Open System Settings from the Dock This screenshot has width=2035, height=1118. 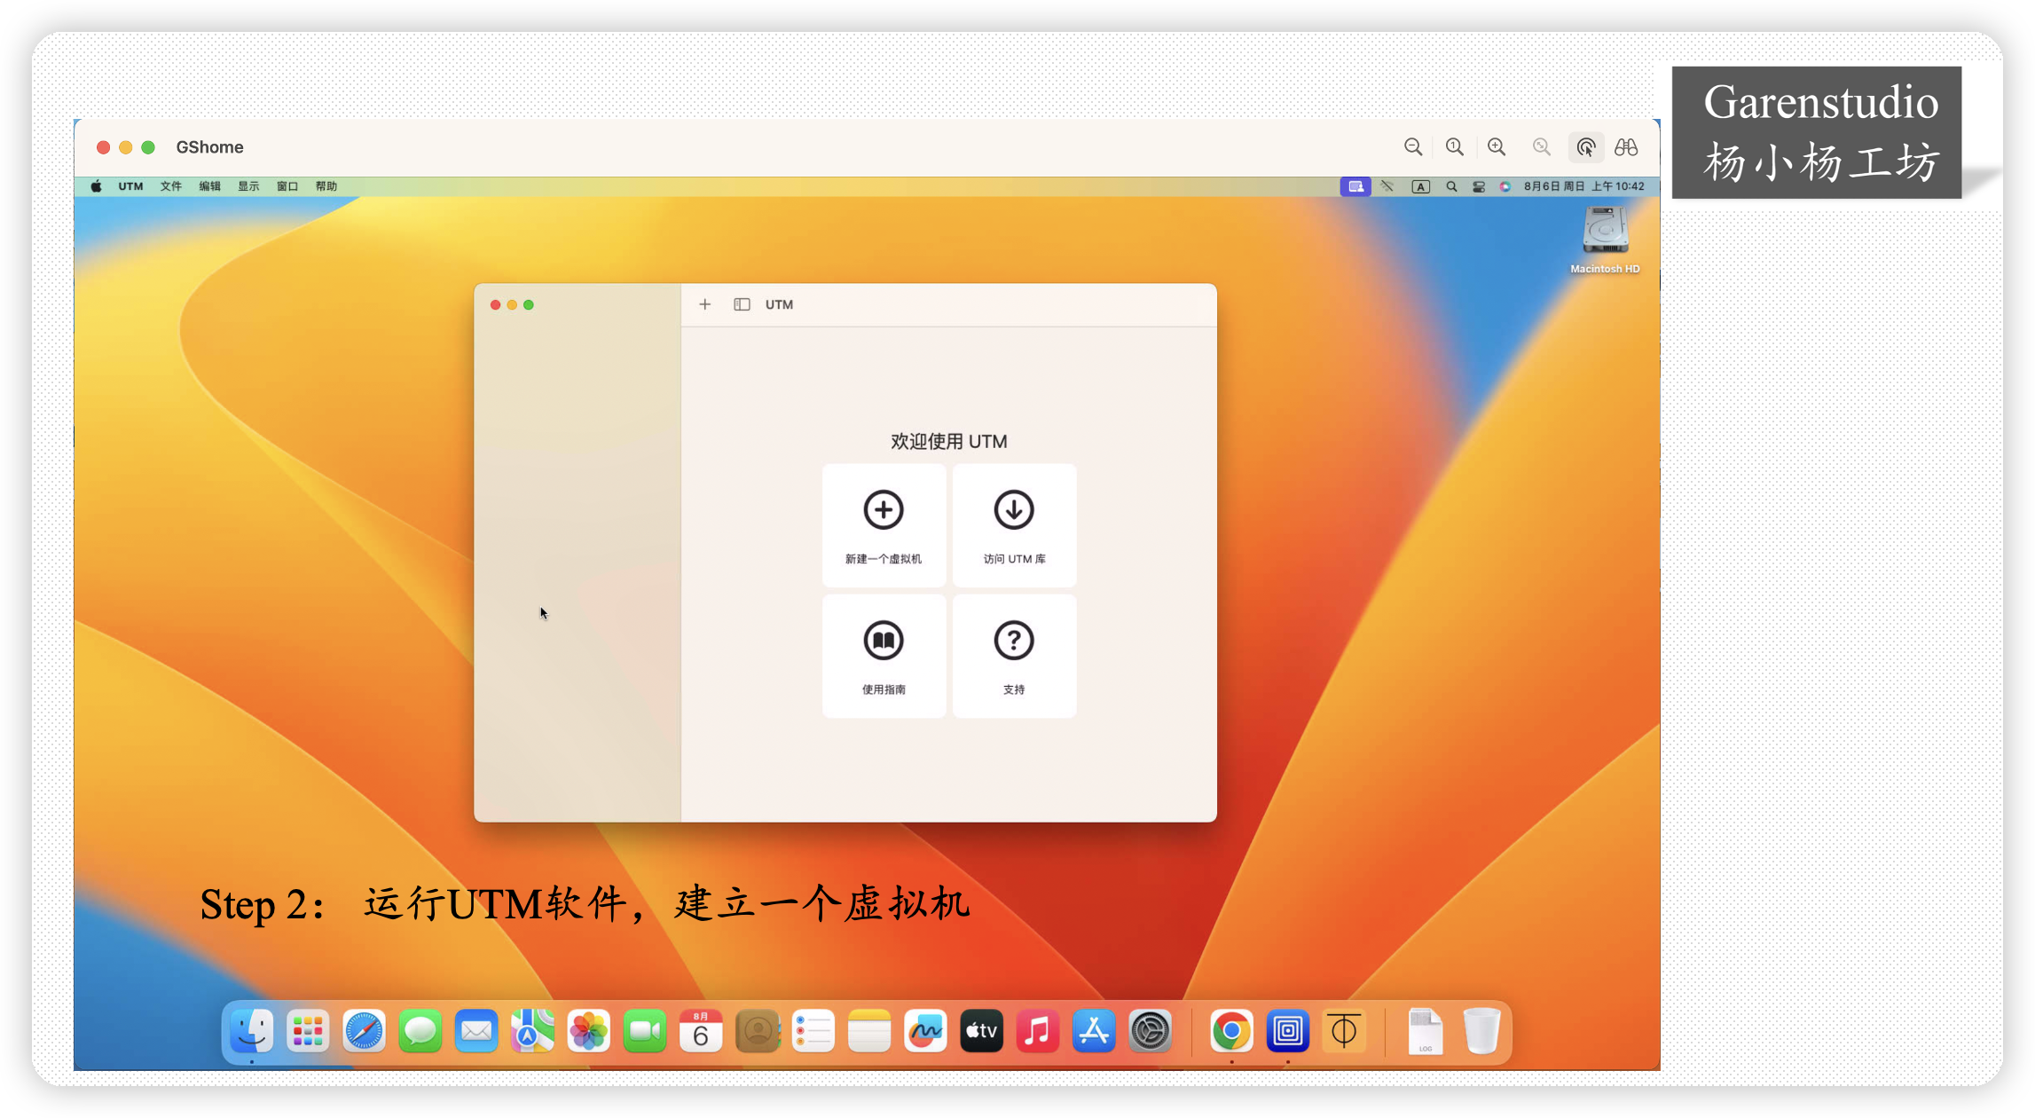tap(1151, 1031)
